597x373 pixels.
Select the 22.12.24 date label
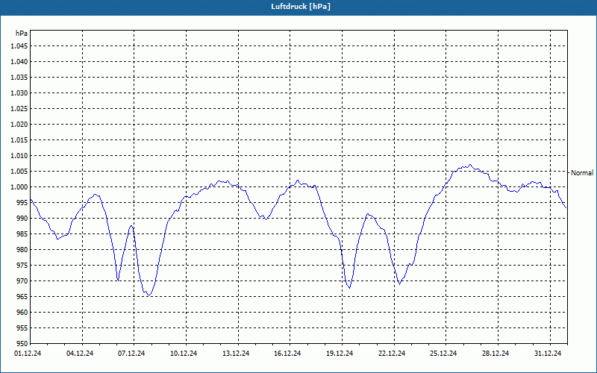point(392,354)
